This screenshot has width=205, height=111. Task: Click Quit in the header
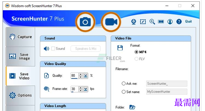click(188, 21)
